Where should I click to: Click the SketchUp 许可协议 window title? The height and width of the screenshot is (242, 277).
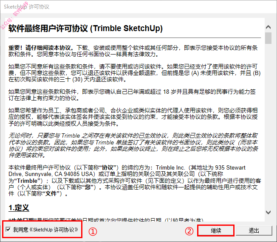pos(26,7)
